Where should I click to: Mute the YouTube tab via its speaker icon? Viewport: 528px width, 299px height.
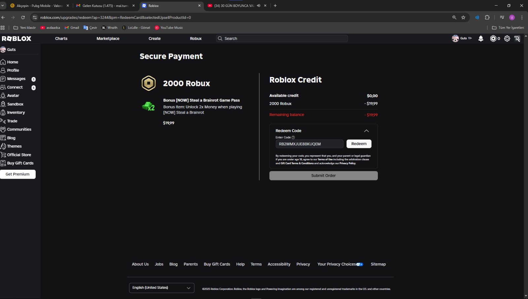[259, 6]
